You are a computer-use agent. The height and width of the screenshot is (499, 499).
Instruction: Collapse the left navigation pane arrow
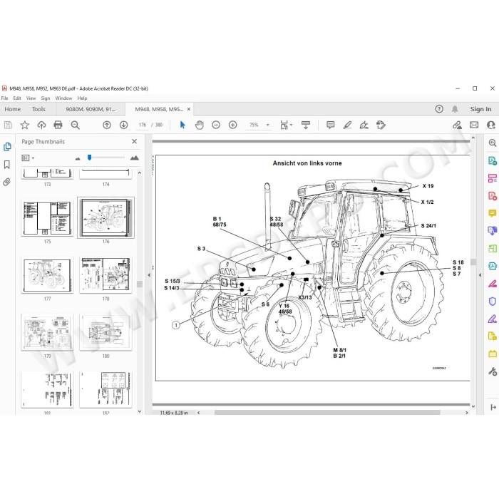[149, 275]
